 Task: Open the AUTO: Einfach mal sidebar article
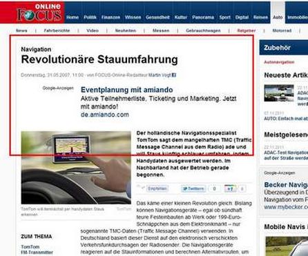[286, 119]
